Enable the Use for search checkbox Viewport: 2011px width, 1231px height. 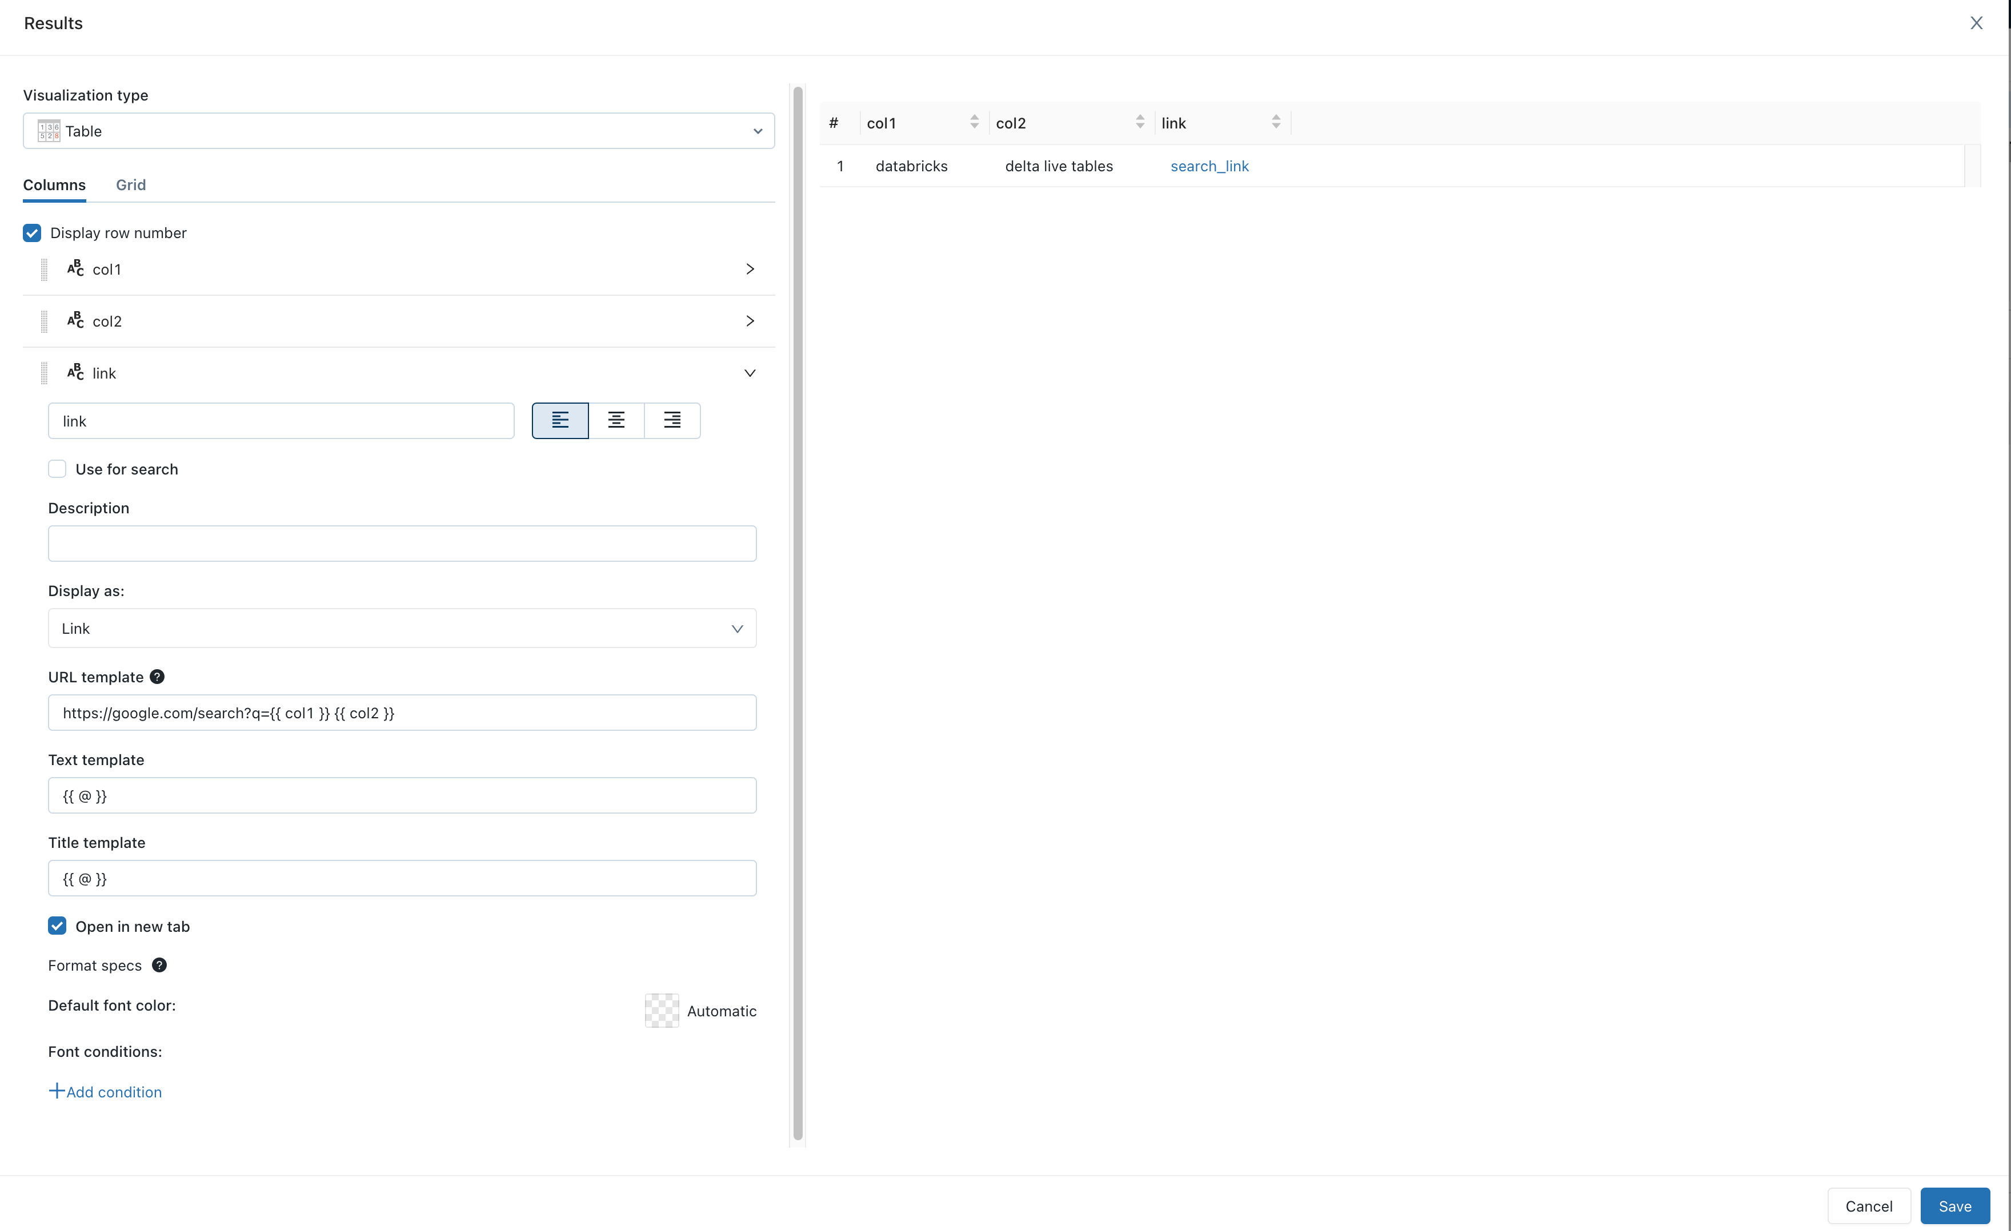[x=58, y=468]
